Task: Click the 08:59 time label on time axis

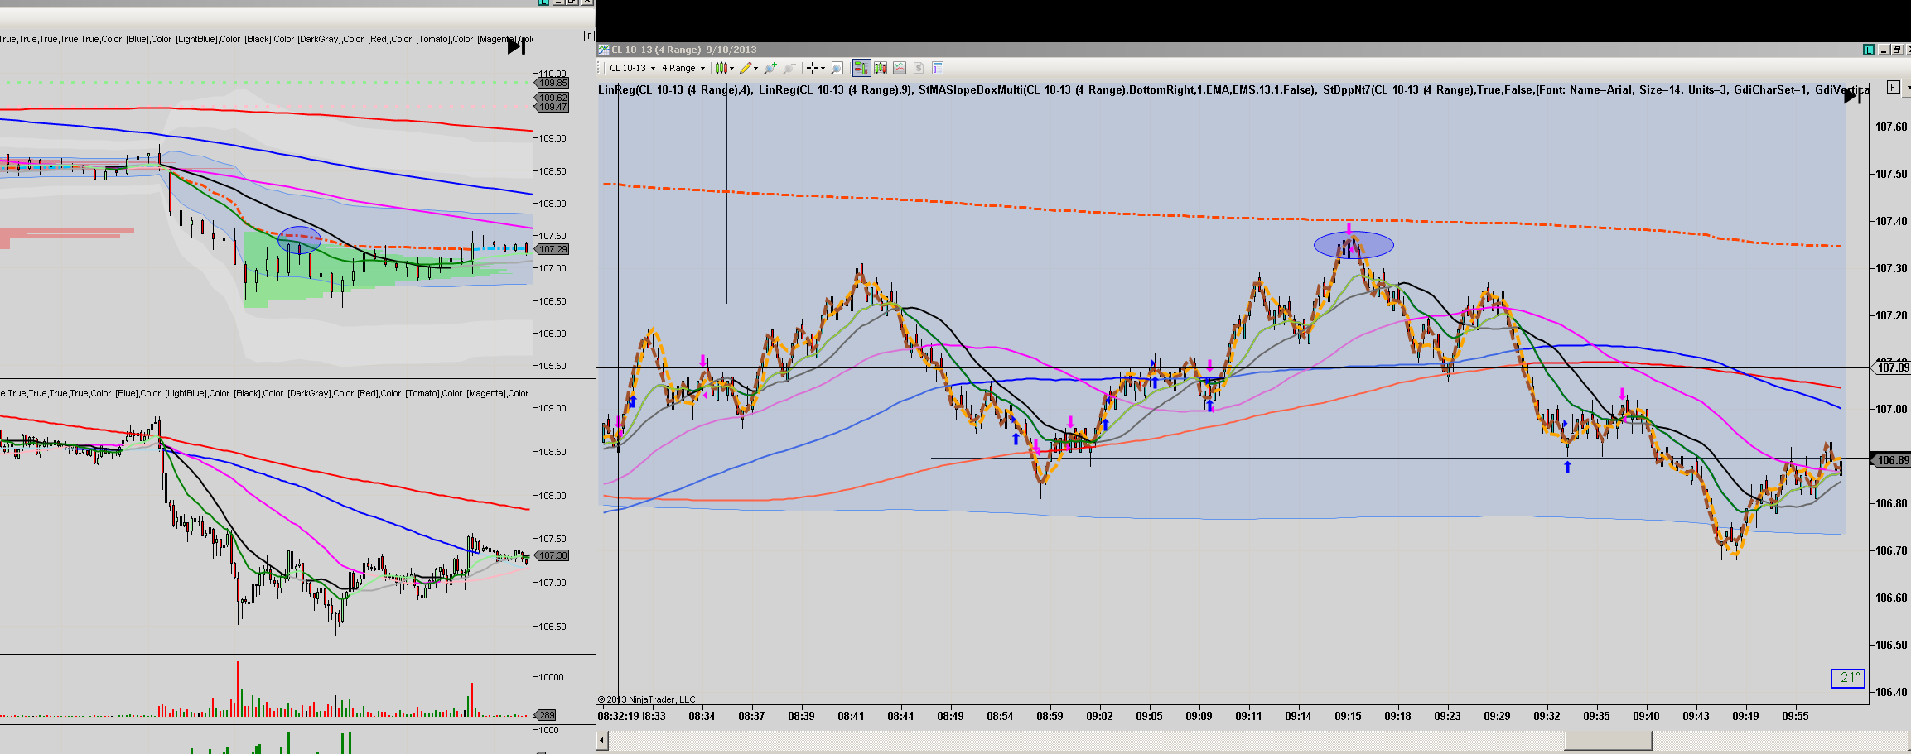Action: pyautogui.click(x=1050, y=716)
